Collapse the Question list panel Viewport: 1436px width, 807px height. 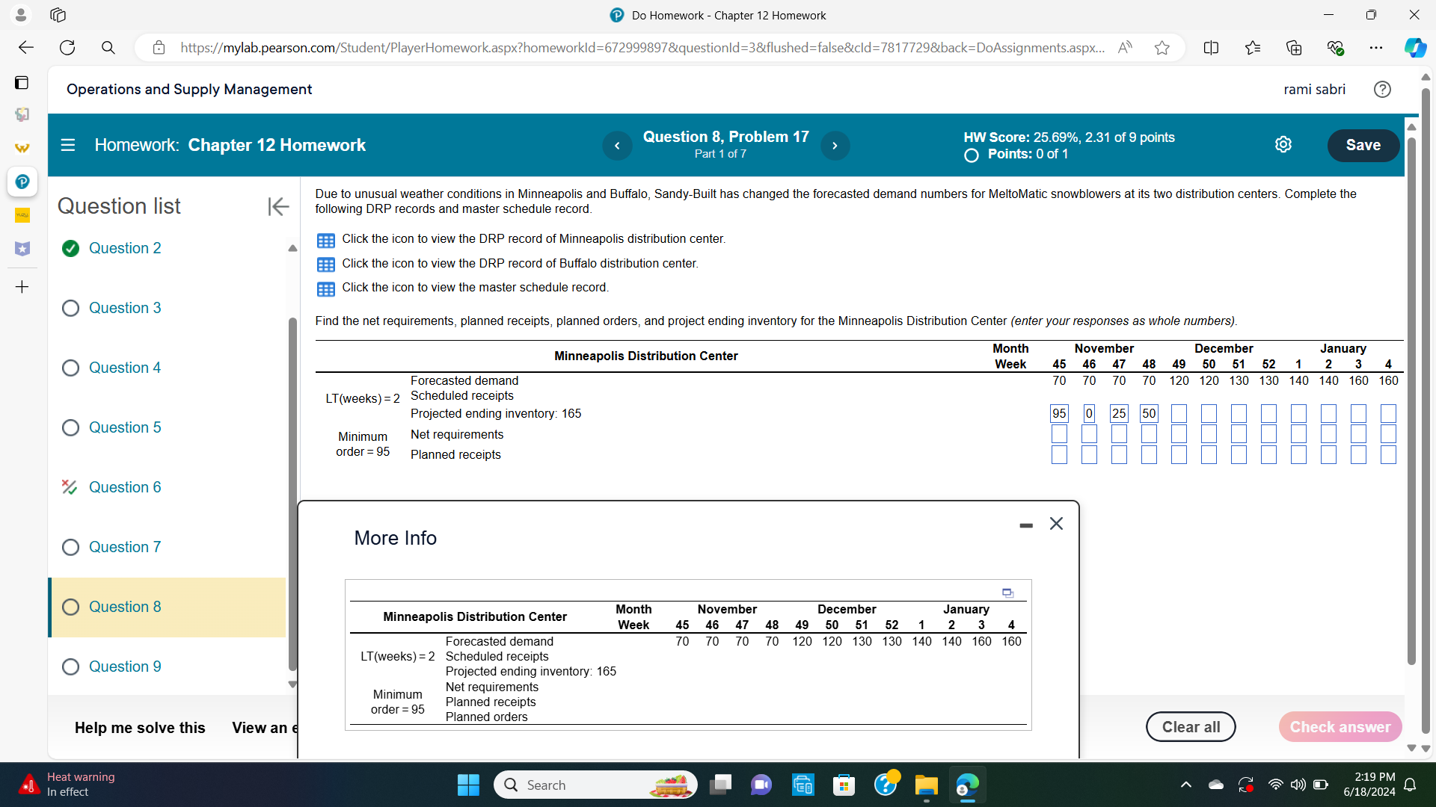(x=277, y=207)
